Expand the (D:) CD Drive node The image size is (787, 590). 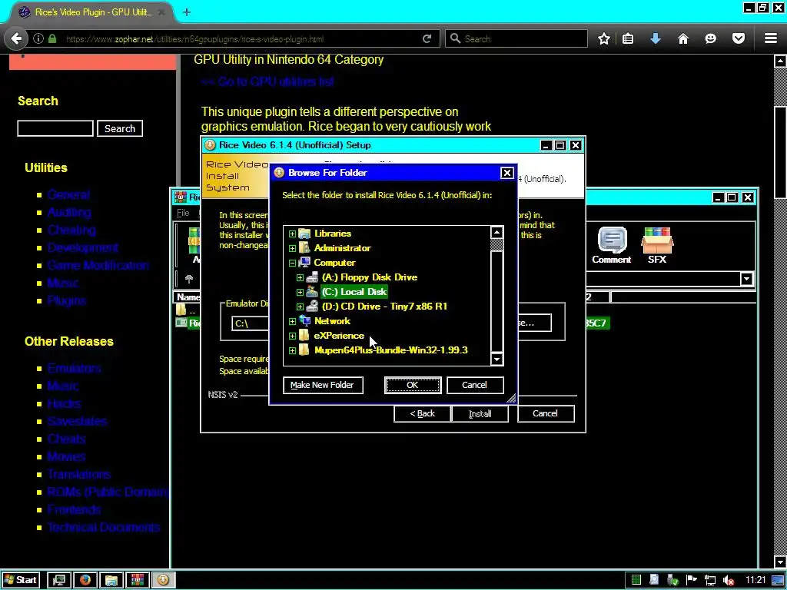pyautogui.click(x=300, y=307)
